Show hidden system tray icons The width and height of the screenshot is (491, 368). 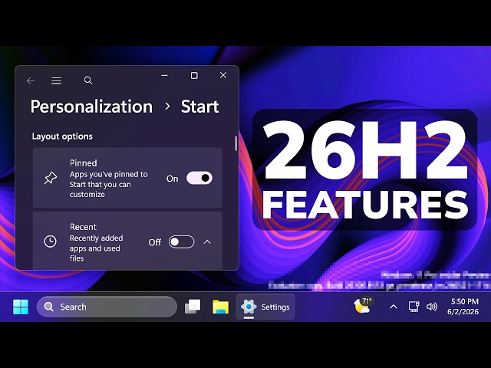pyautogui.click(x=394, y=307)
